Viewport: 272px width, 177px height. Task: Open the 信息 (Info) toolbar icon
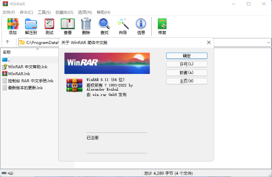point(141,26)
